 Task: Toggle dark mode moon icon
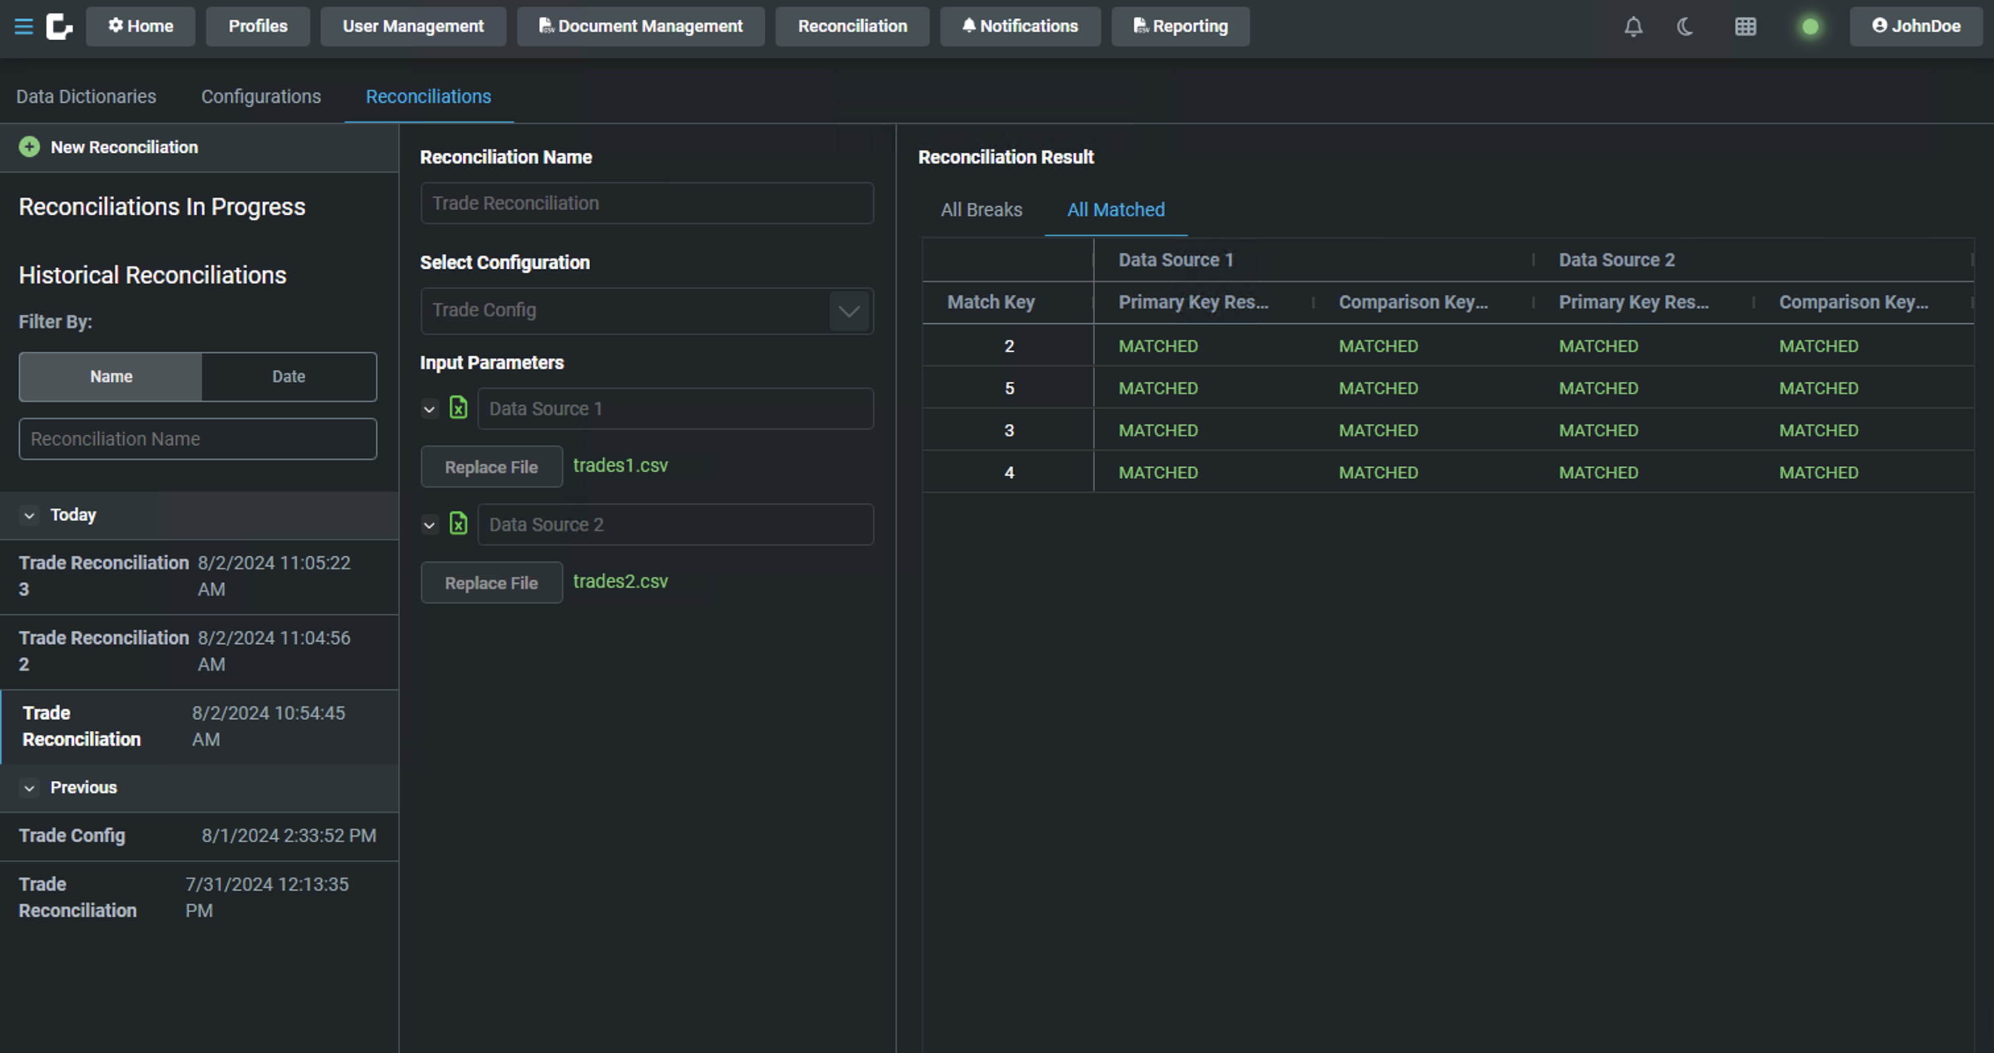tap(1684, 27)
